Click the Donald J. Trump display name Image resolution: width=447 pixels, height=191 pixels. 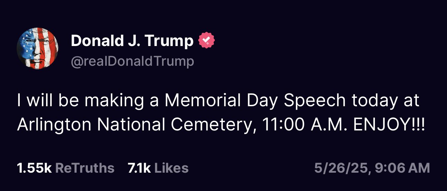[132, 41]
